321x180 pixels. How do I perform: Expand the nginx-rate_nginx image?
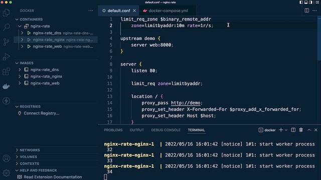(20, 76)
